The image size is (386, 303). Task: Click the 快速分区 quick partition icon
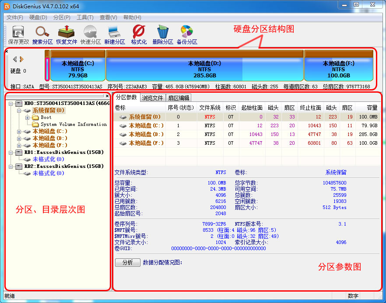(91, 34)
